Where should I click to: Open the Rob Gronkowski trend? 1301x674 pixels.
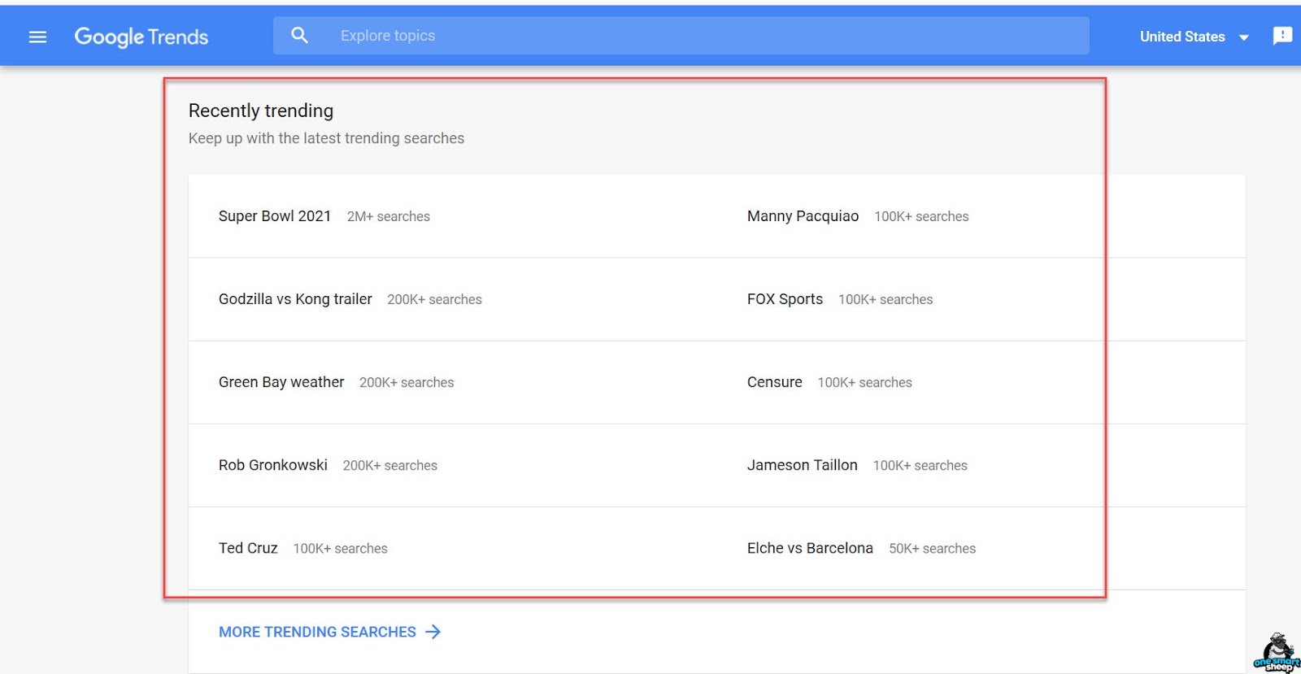[x=273, y=465]
